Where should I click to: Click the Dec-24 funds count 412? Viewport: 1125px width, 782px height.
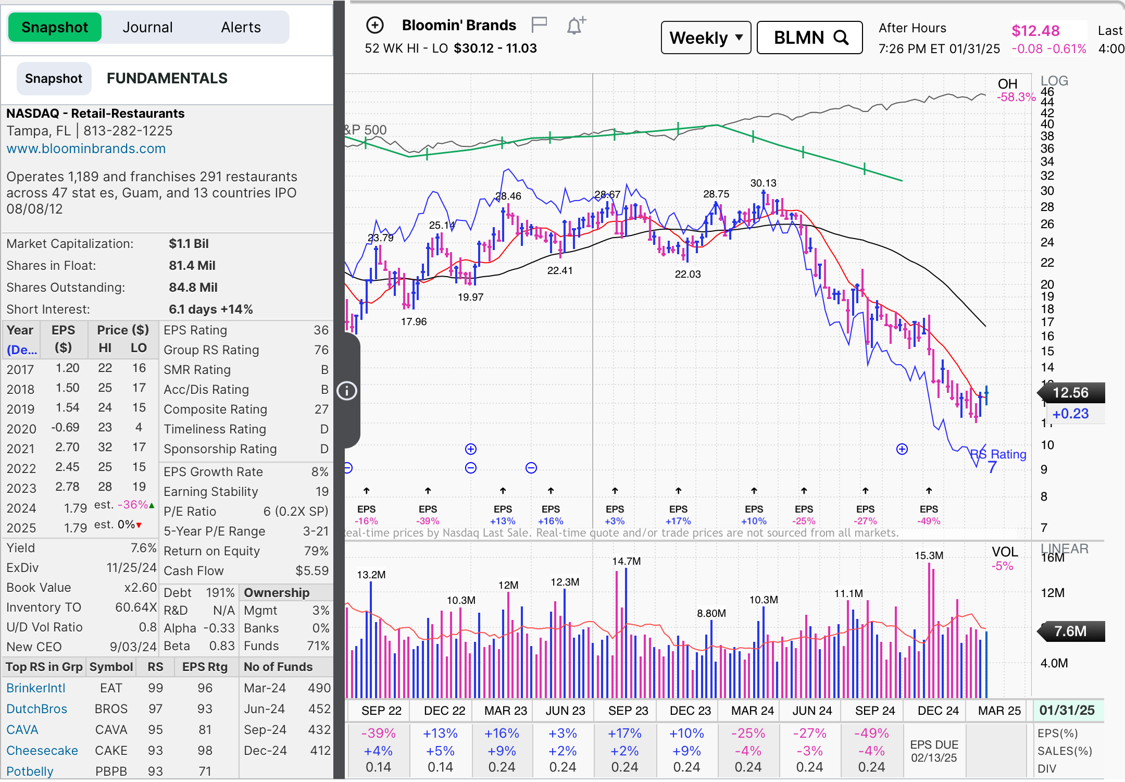319,751
